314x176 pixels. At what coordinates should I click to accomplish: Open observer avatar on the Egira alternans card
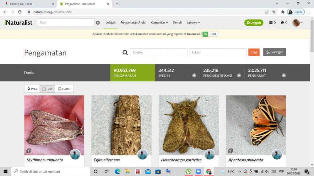142,154
